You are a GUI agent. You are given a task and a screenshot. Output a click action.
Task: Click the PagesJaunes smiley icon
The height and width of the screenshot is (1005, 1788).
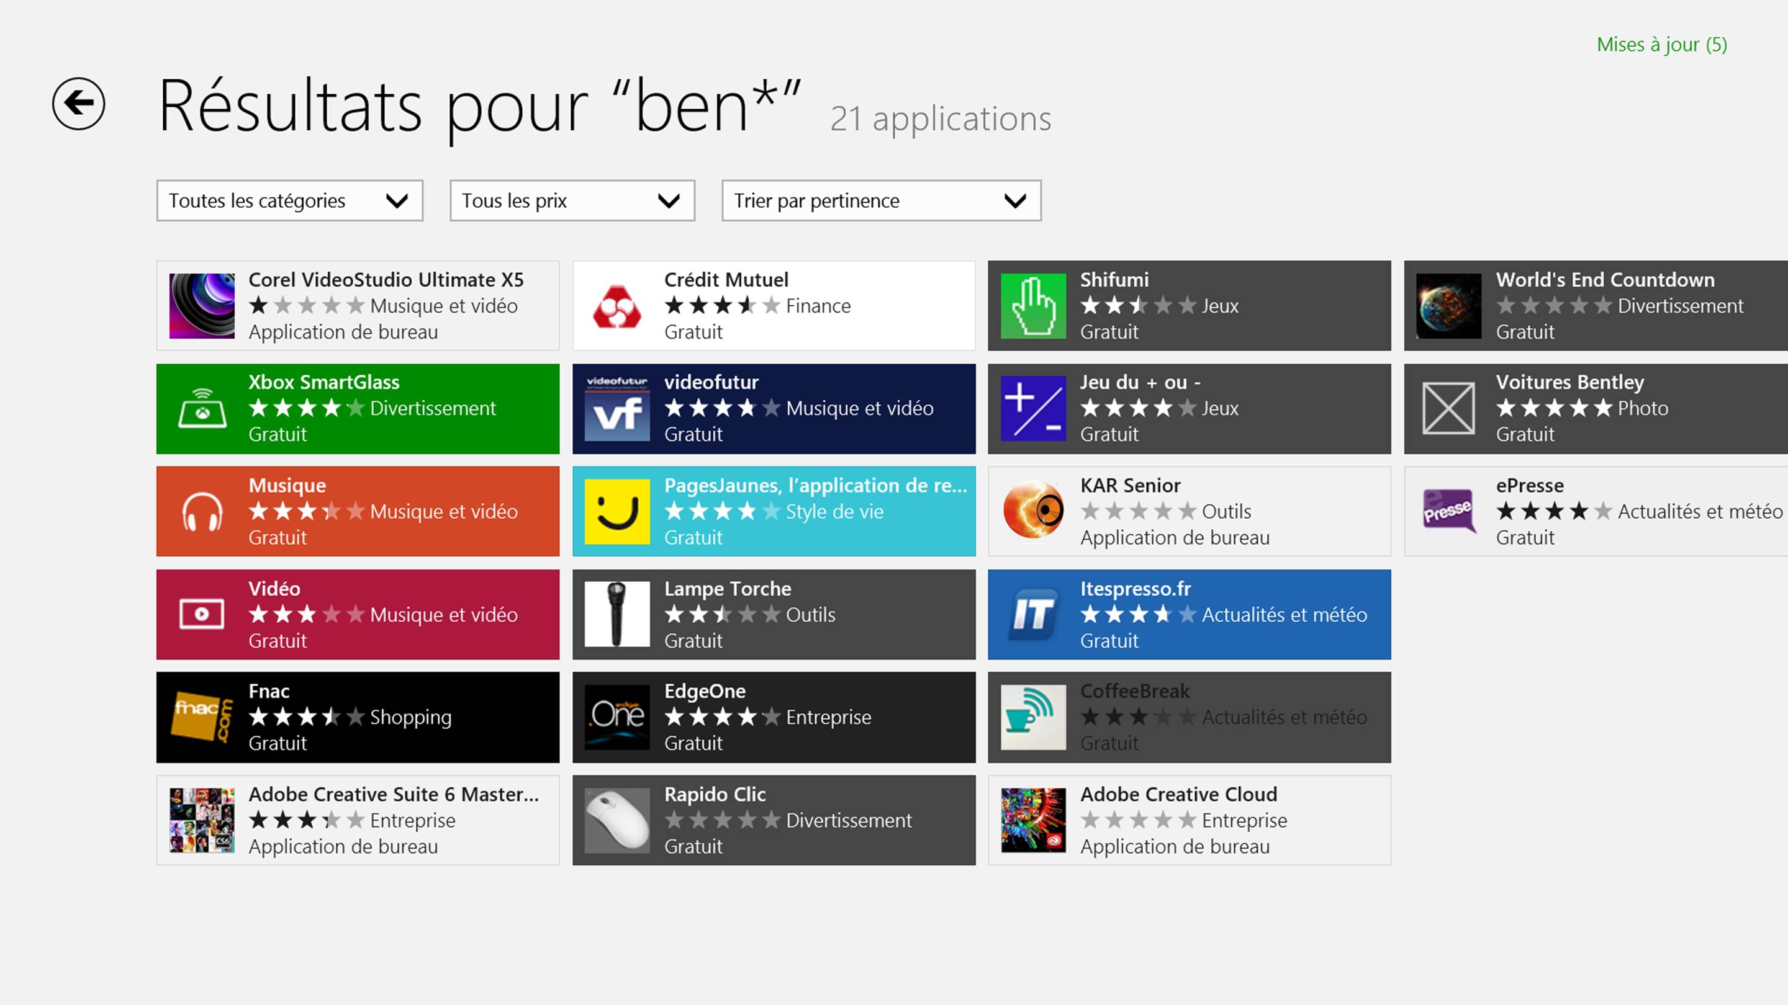(617, 511)
